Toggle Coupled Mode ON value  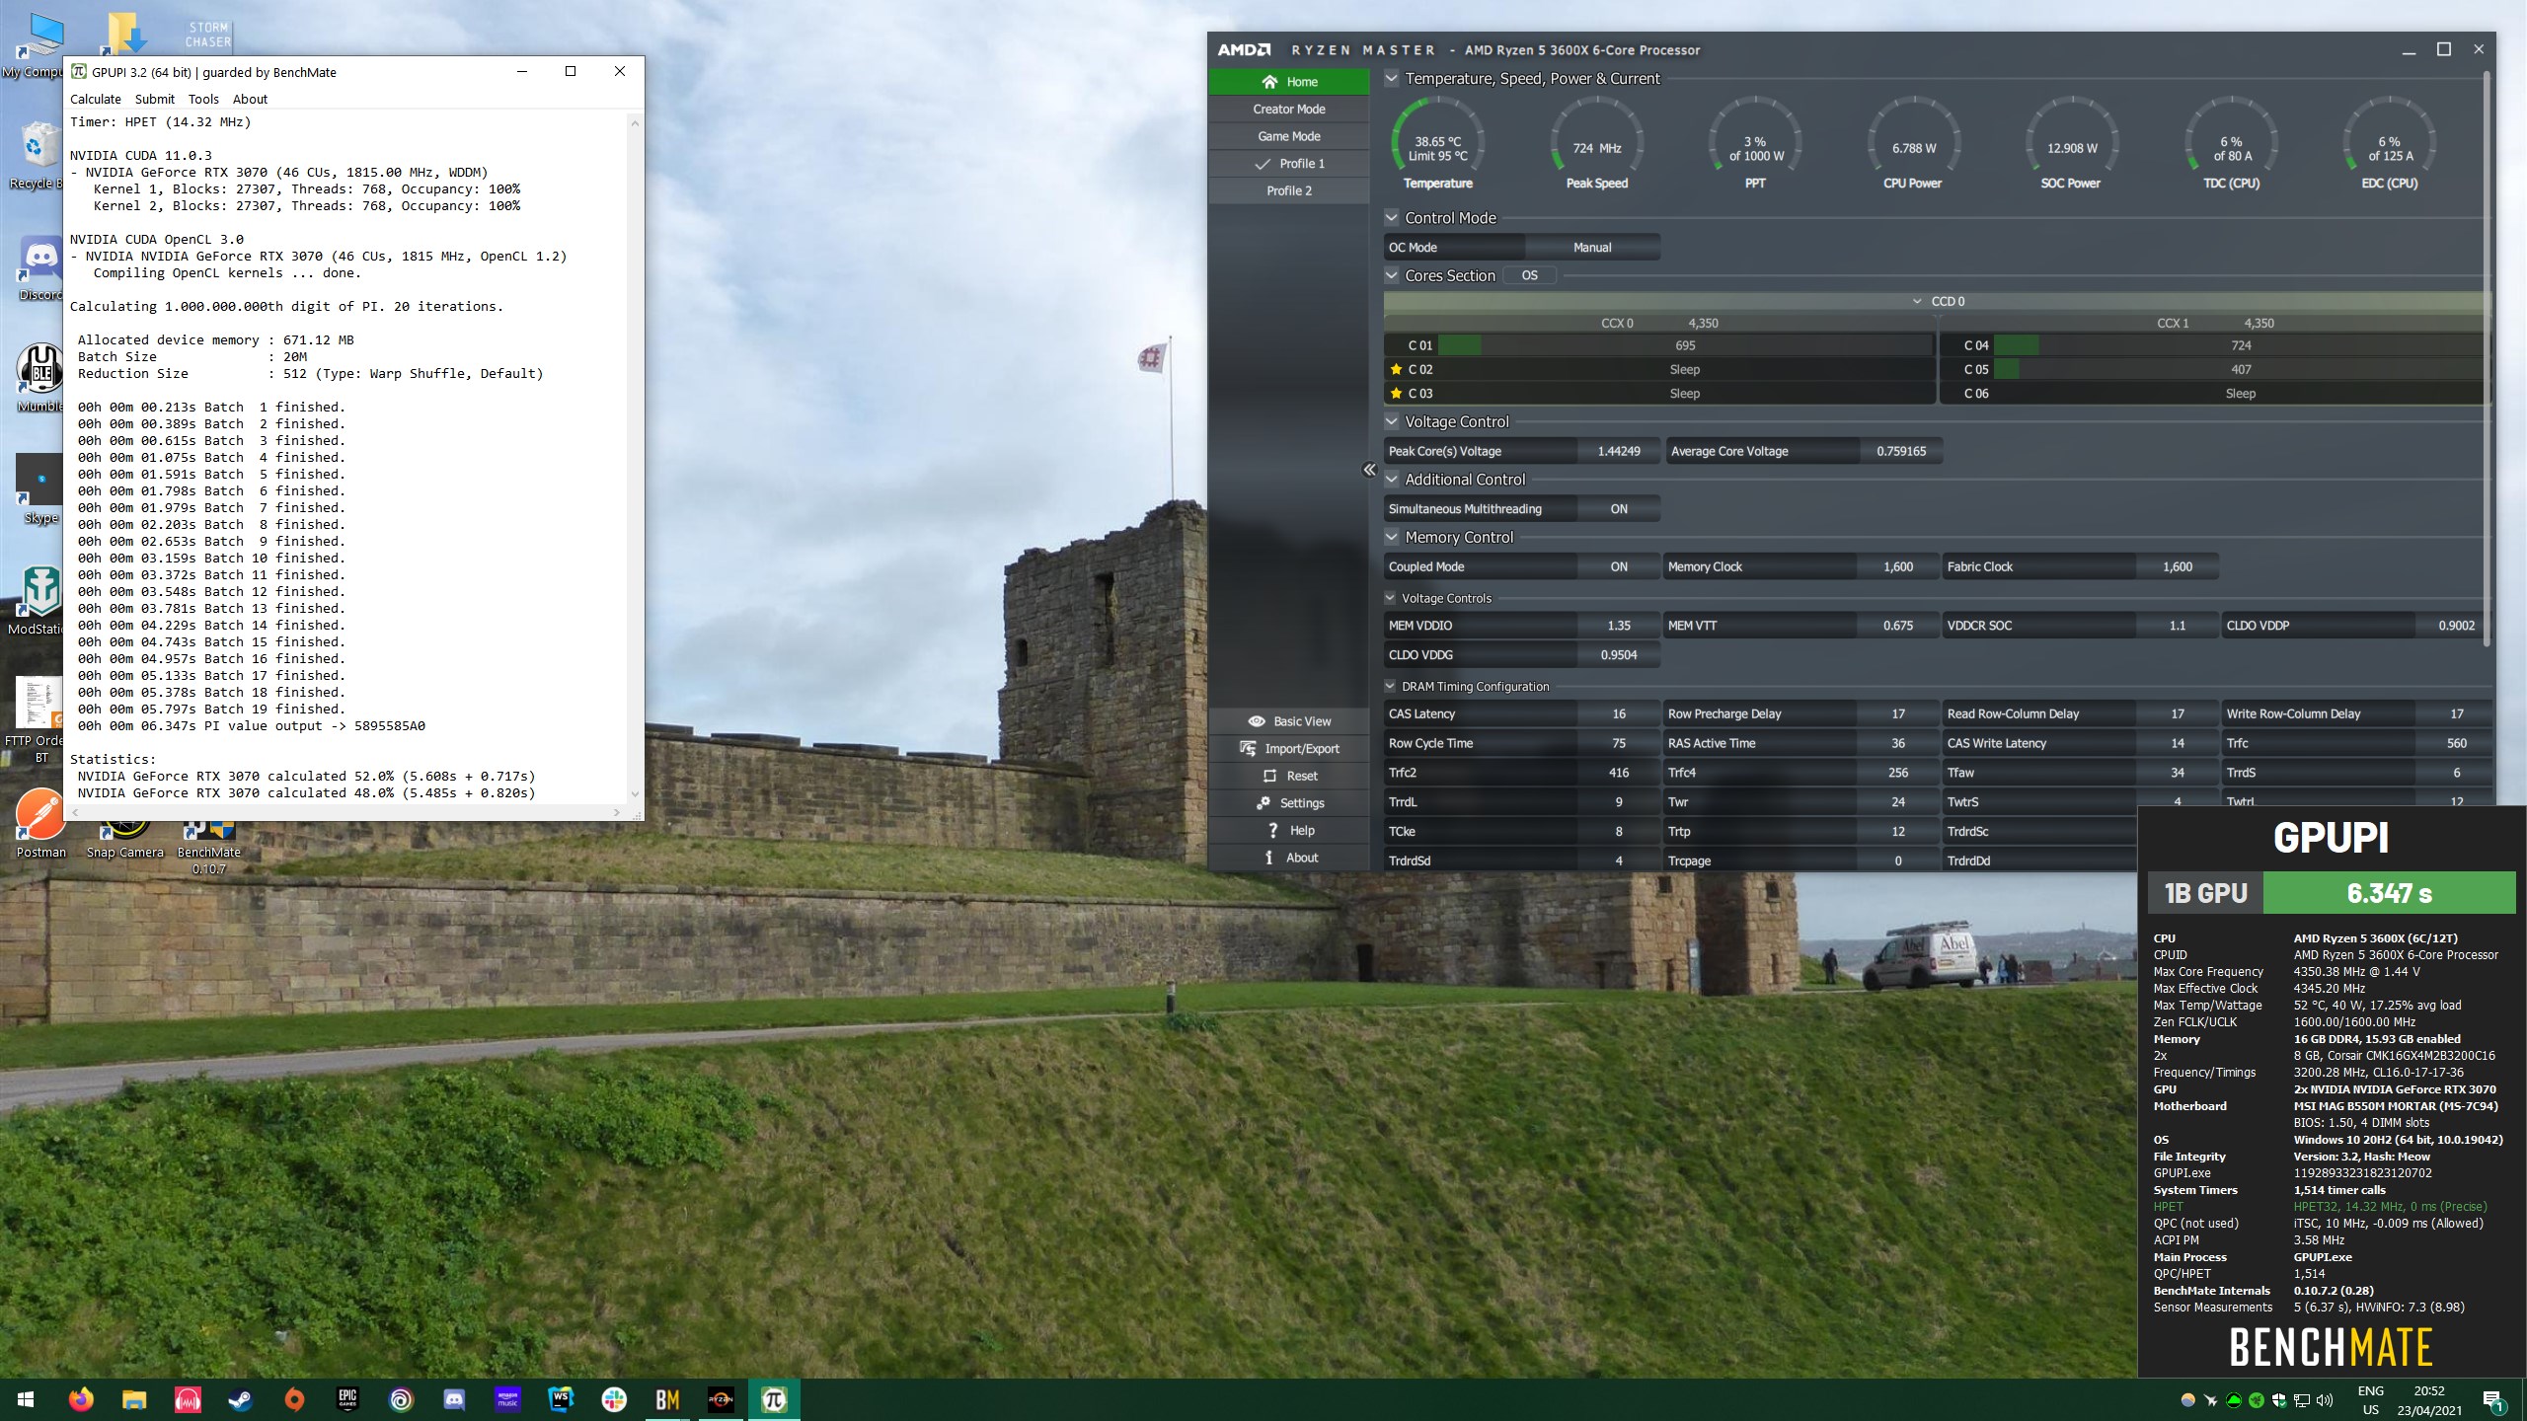(x=1619, y=567)
